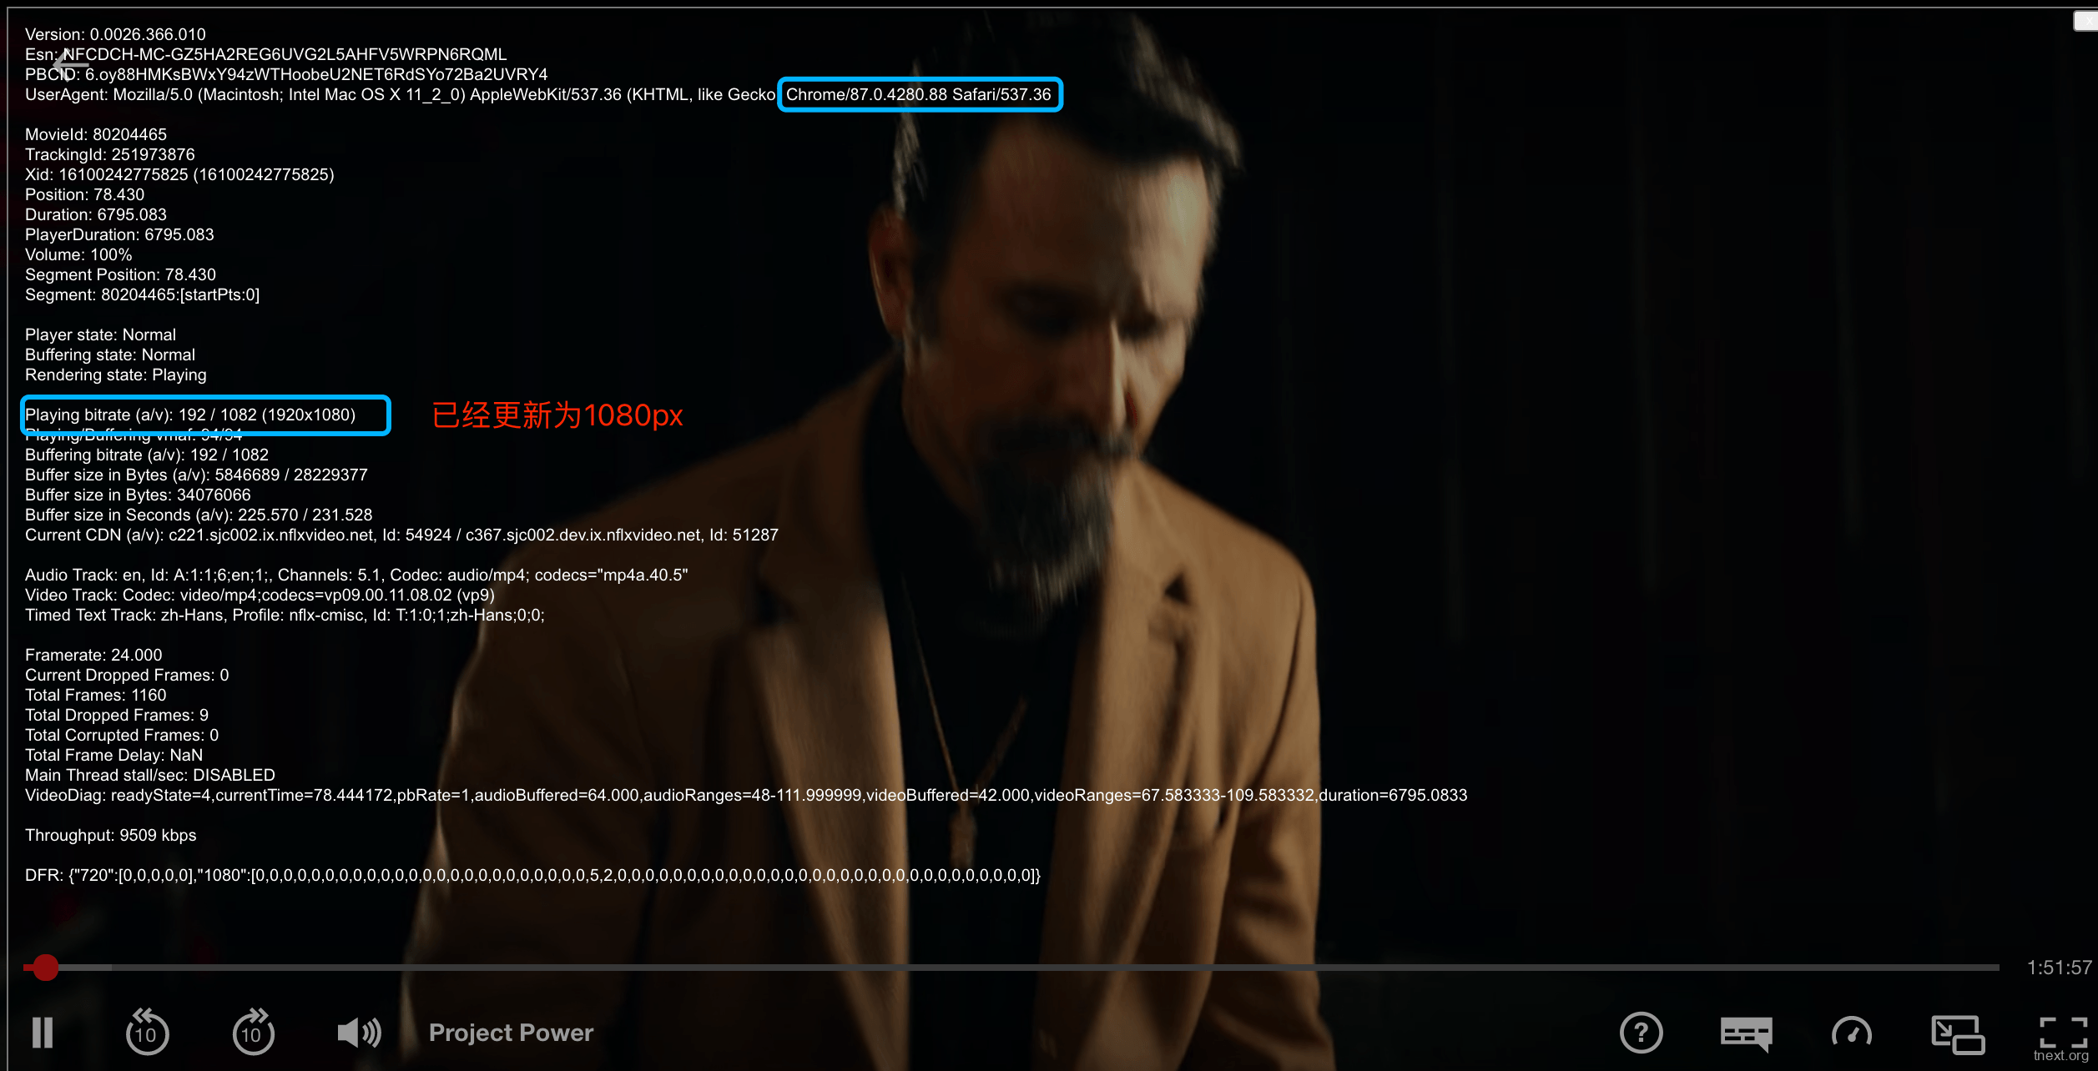Skip forward 10 seconds
Image resolution: width=2098 pixels, height=1071 pixels.
click(x=253, y=1032)
